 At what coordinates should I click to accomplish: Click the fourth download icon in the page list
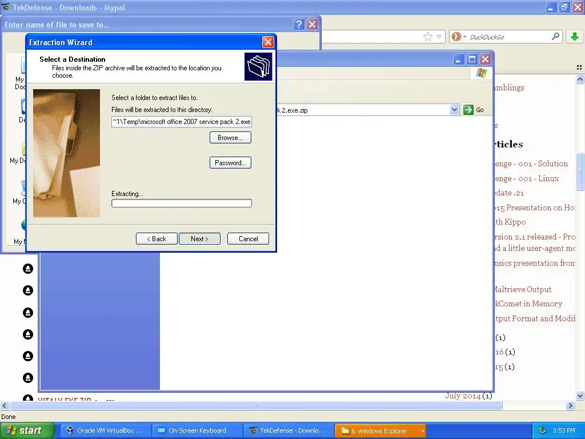point(28,334)
